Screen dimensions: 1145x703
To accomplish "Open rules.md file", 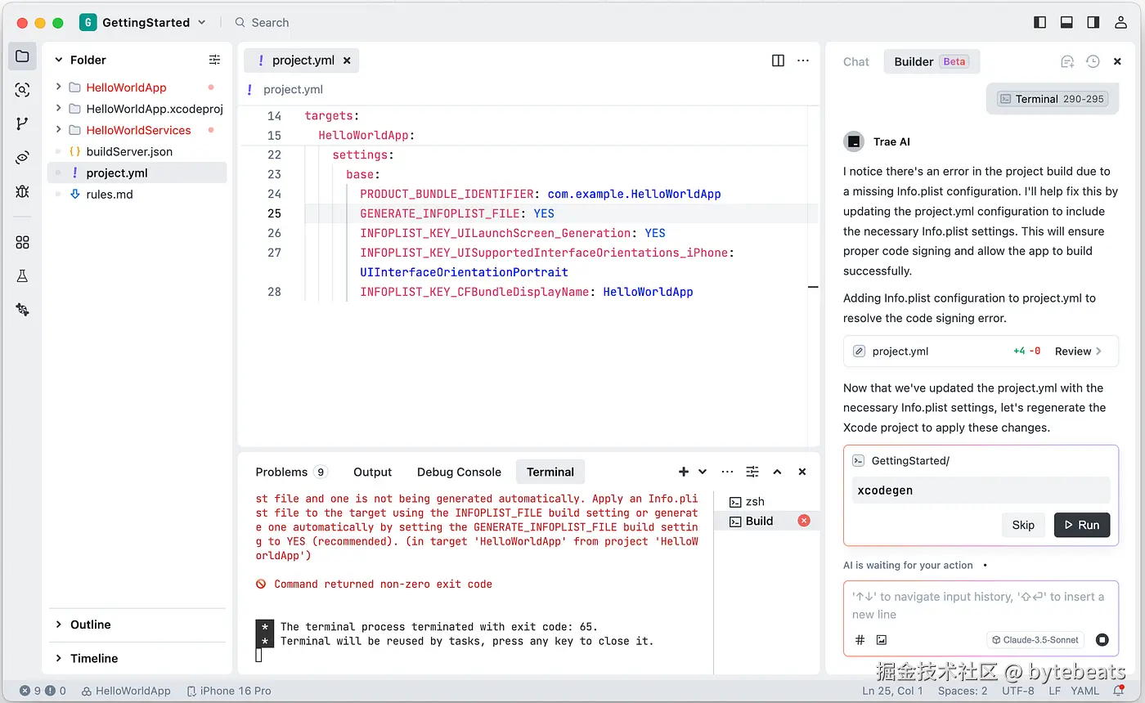I will click(x=110, y=194).
